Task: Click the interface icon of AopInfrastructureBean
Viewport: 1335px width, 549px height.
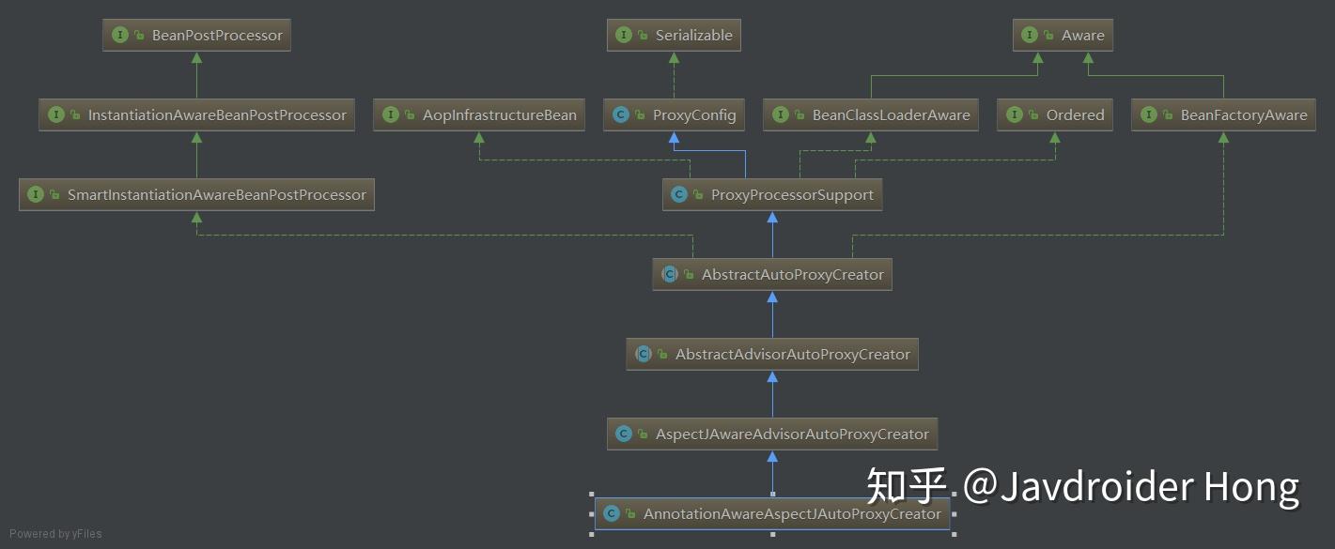Action: pyautogui.click(x=391, y=114)
